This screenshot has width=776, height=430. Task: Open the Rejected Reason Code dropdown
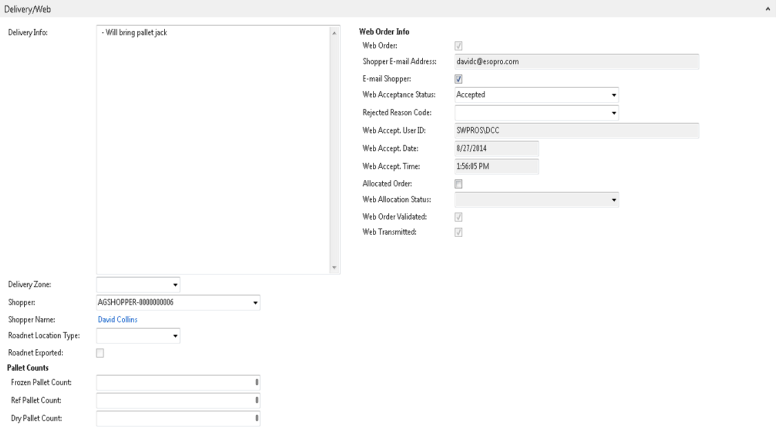[613, 113]
